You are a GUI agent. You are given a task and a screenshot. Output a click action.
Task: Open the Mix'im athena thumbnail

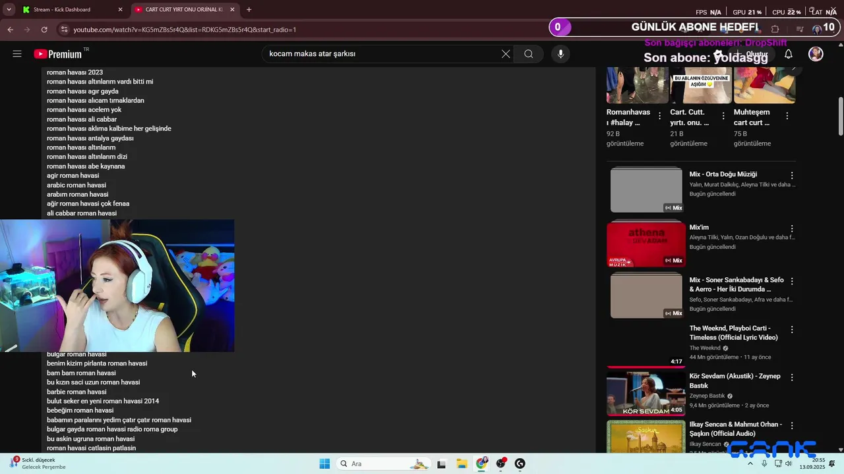click(646, 244)
